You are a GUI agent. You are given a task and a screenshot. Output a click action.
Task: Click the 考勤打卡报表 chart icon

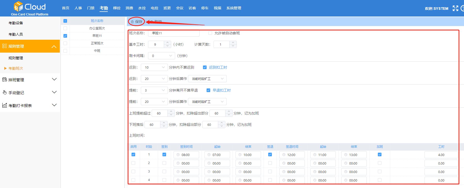click(x=4, y=105)
